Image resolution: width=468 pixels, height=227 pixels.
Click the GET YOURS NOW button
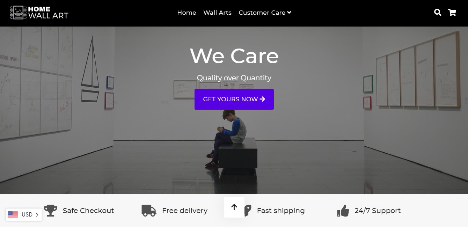pyautogui.click(x=234, y=99)
